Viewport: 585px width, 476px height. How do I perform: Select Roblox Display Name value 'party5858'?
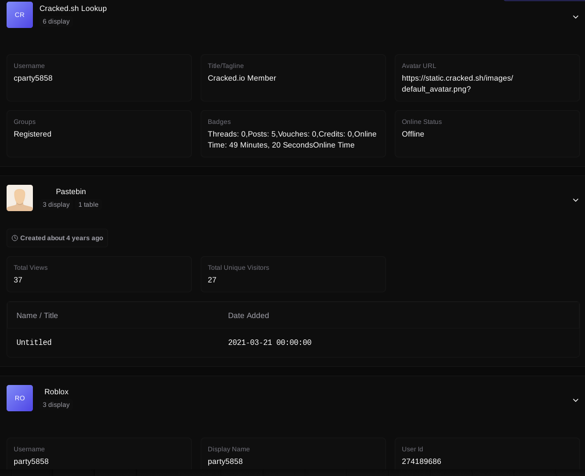[225, 461]
